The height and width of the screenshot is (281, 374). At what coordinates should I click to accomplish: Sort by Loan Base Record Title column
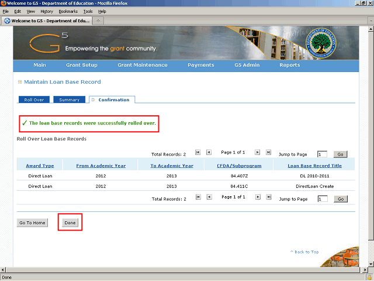pyautogui.click(x=314, y=166)
